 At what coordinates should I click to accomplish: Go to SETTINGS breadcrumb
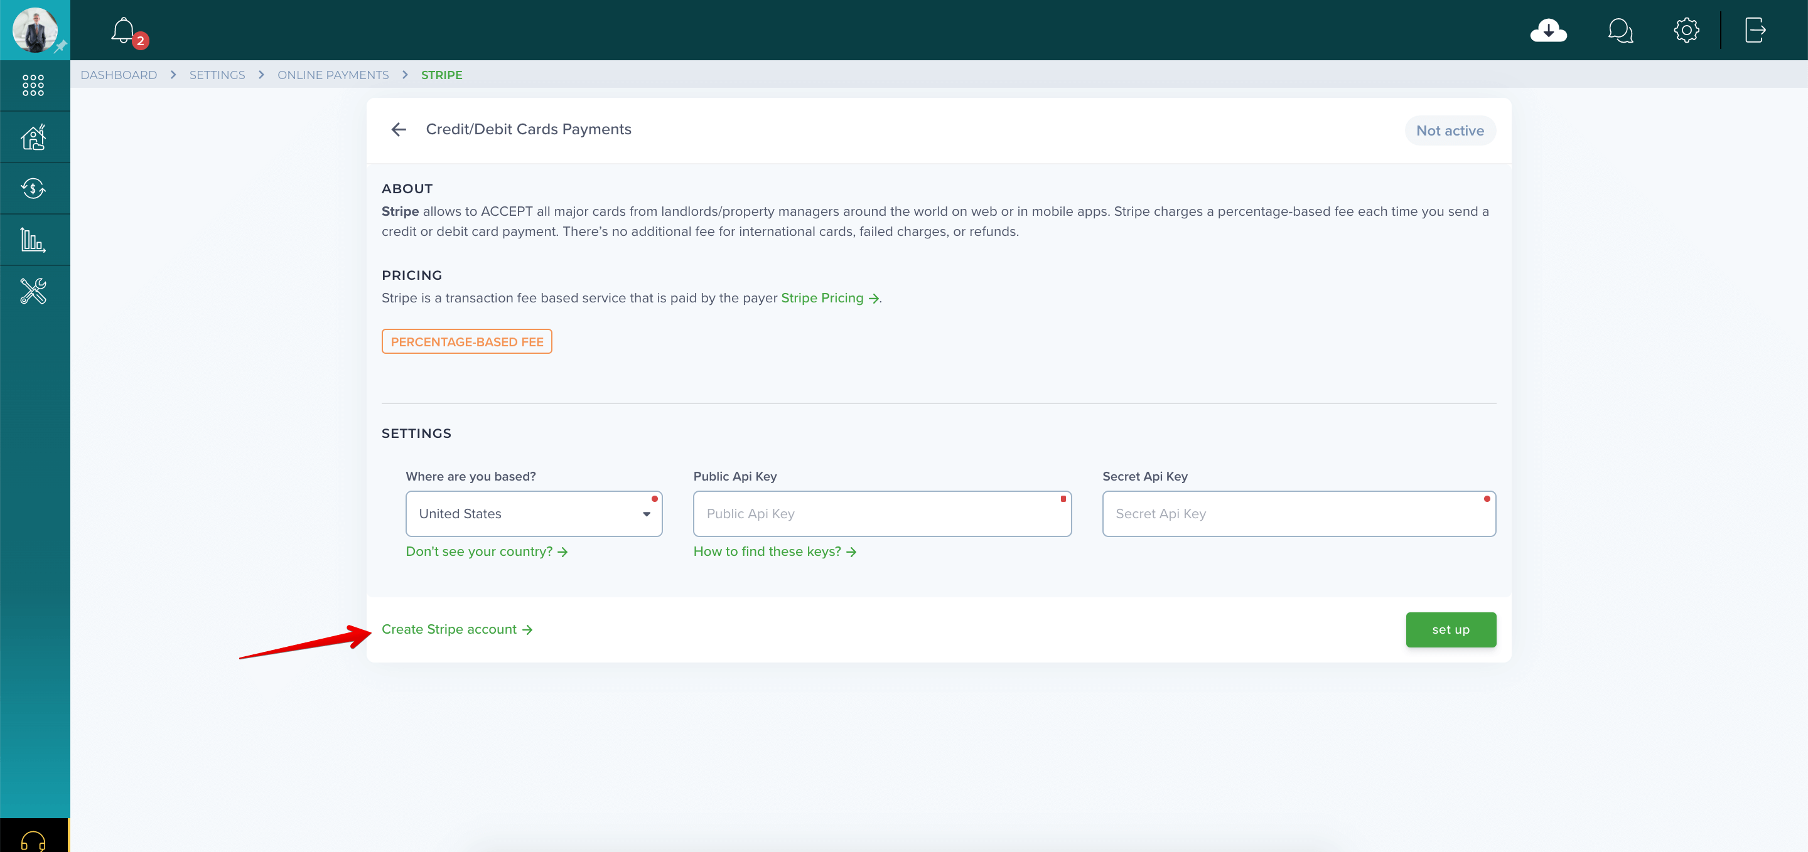coord(217,75)
